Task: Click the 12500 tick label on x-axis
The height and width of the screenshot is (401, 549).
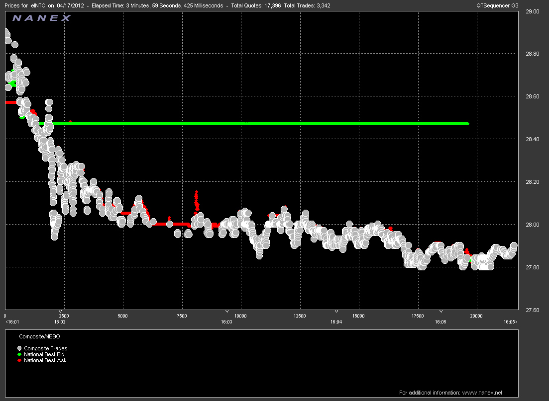Action: (x=300, y=316)
